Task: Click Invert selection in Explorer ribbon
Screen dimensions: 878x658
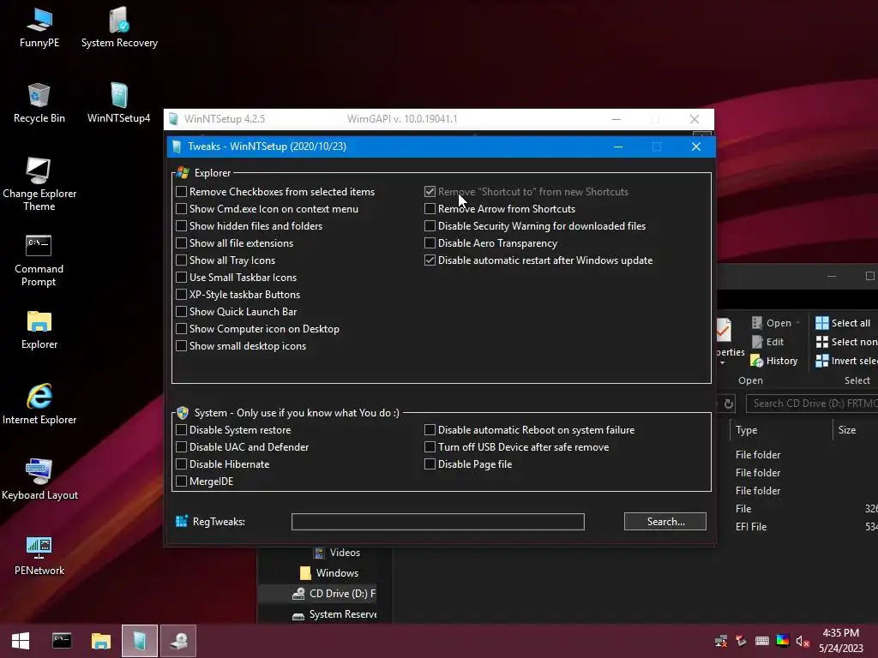Action: point(846,361)
